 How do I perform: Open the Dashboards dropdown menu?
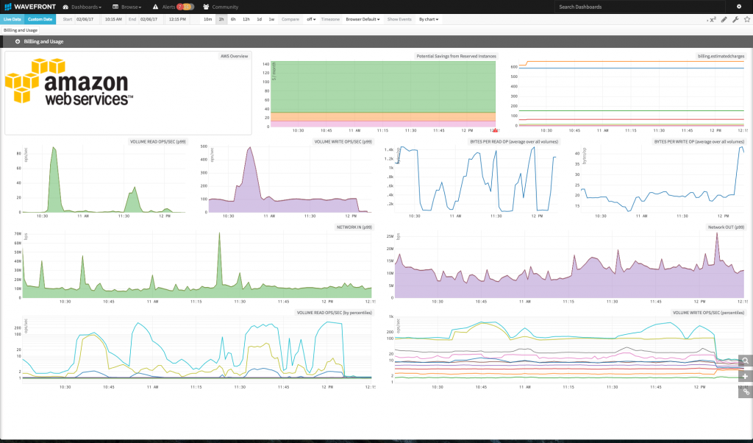(82, 7)
